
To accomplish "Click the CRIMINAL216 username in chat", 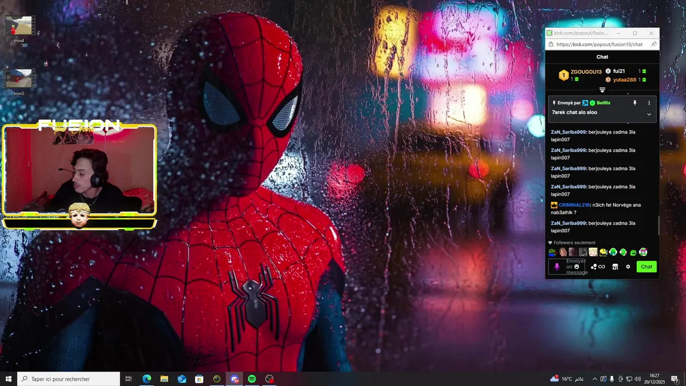I will click(574, 205).
